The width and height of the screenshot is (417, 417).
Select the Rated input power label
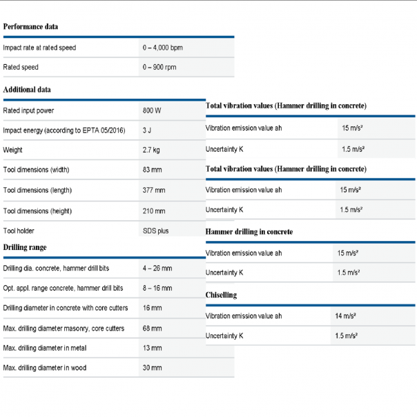coord(28,110)
